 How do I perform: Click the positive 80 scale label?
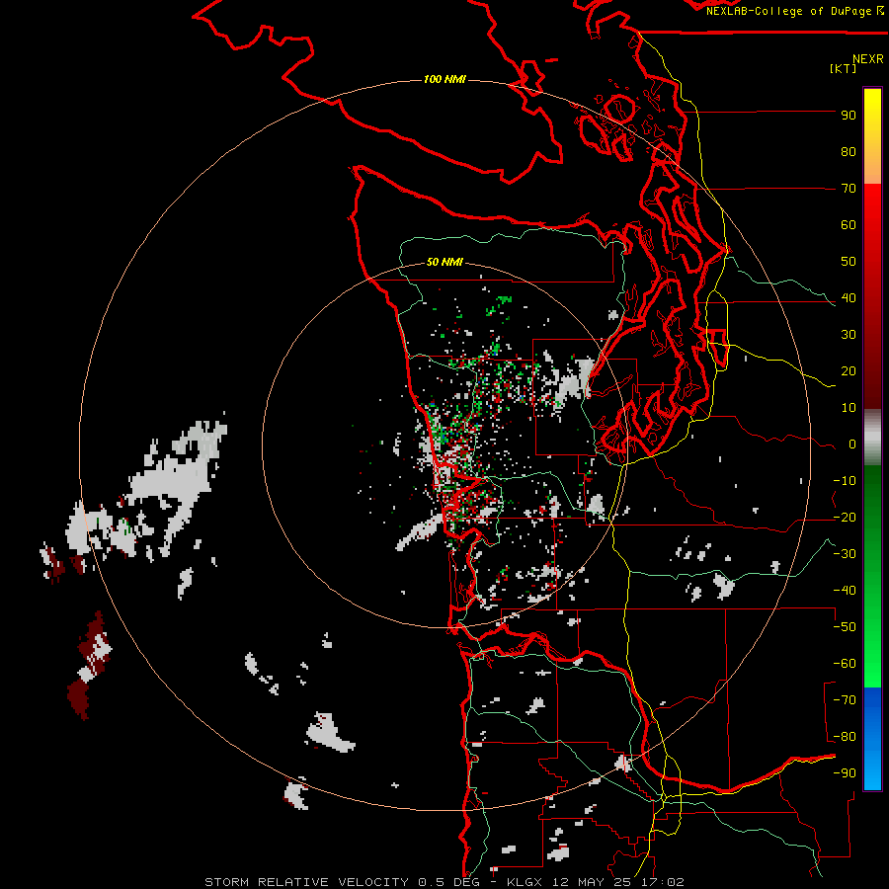tap(849, 151)
